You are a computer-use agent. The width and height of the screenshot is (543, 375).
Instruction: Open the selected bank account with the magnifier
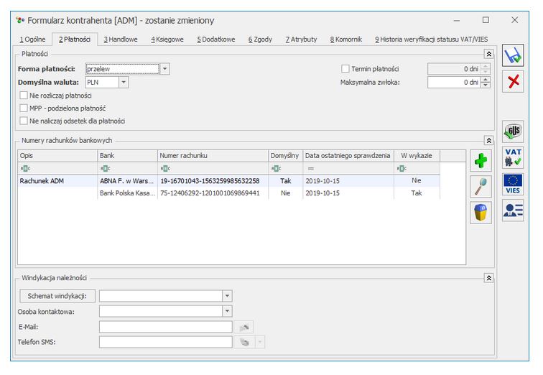point(481,187)
